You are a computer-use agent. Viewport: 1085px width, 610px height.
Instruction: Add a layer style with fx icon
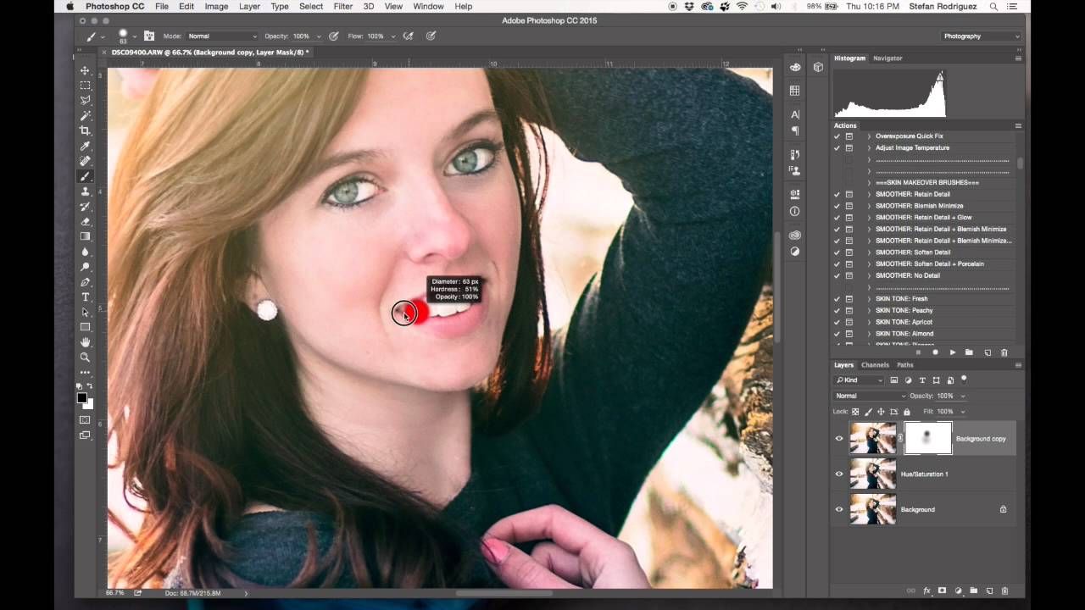(x=926, y=591)
